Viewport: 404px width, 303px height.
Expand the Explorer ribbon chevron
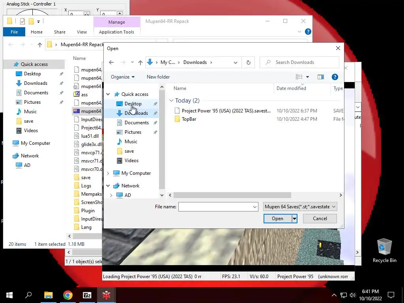(x=299, y=32)
